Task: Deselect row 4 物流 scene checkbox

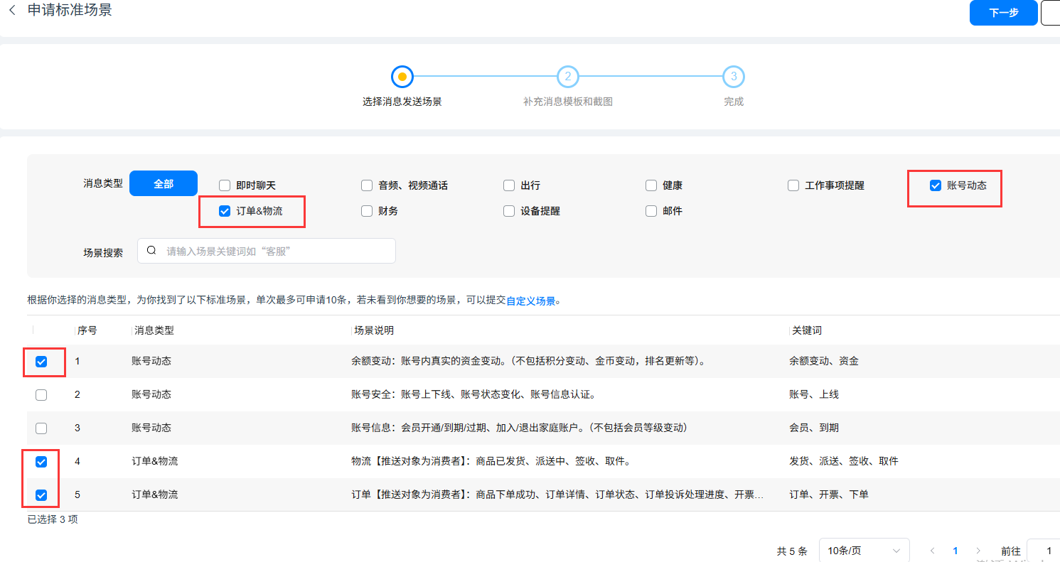Action: coord(41,462)
